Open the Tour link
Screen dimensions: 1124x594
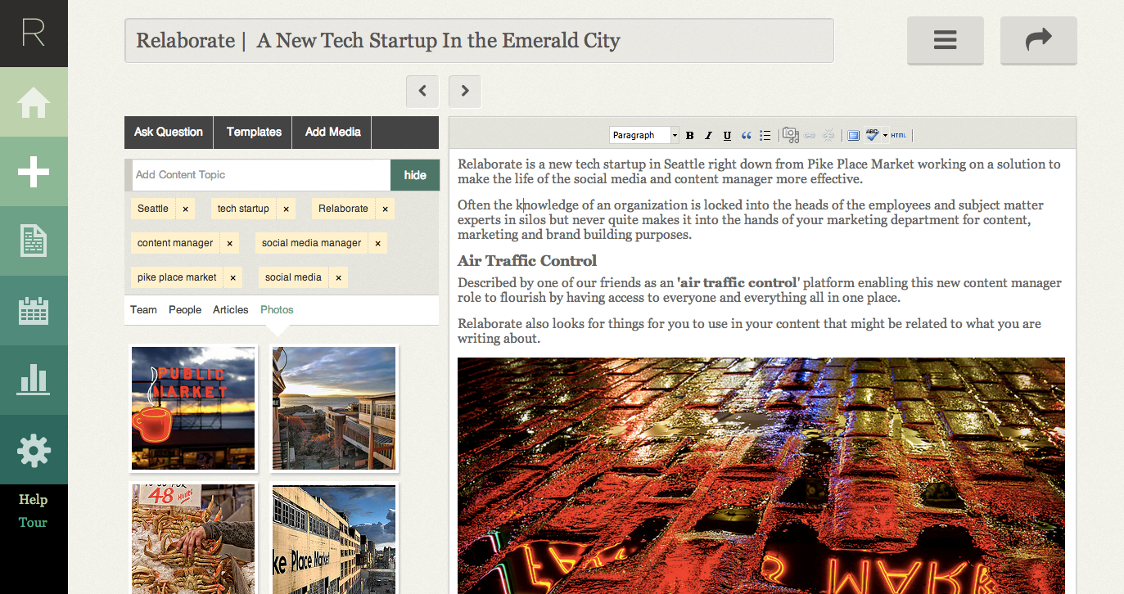[x=33, y=523]
